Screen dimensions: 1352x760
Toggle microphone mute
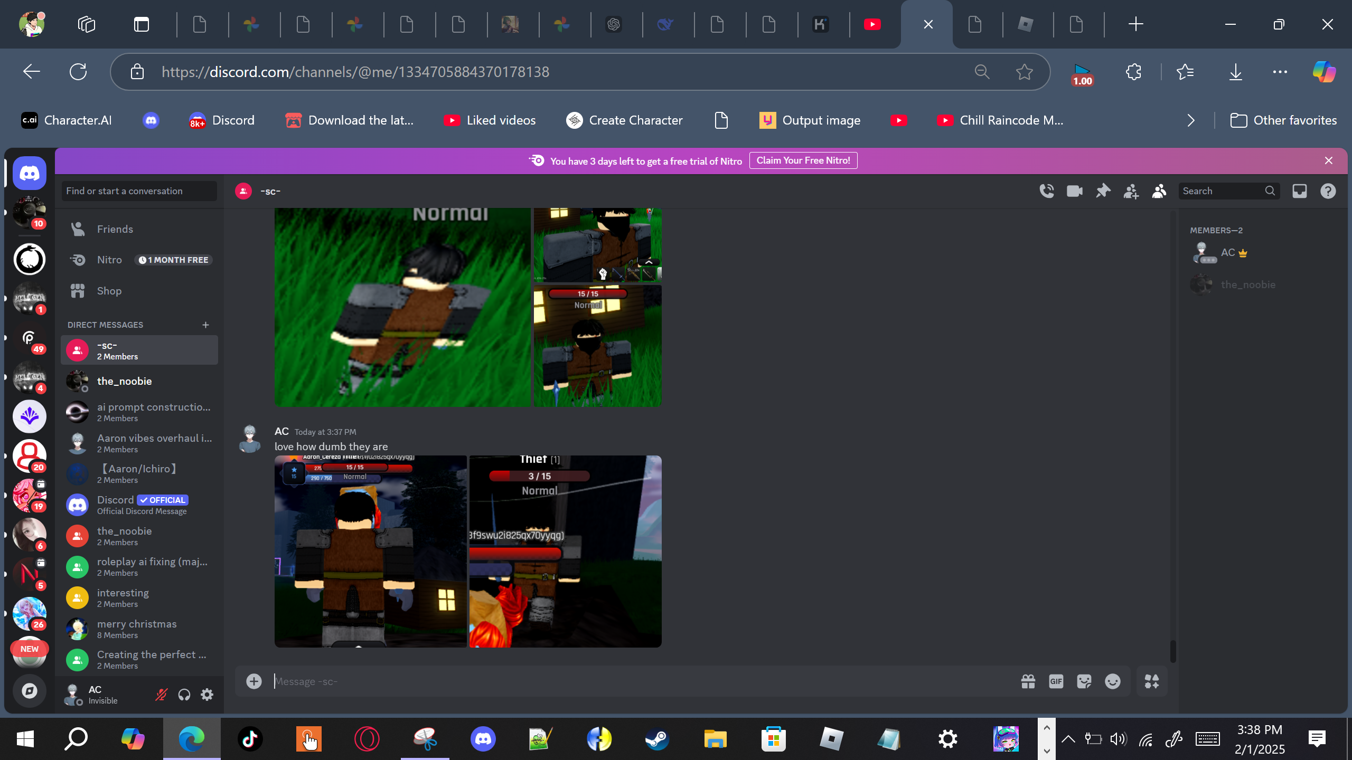[x=161, y=695]
